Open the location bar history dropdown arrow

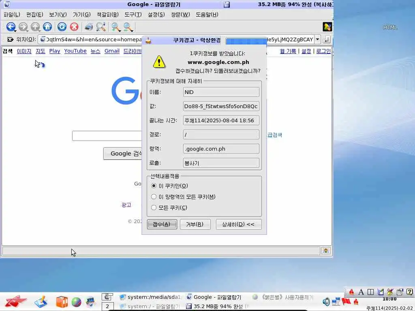pyautogui.click(x=317, y=39)
